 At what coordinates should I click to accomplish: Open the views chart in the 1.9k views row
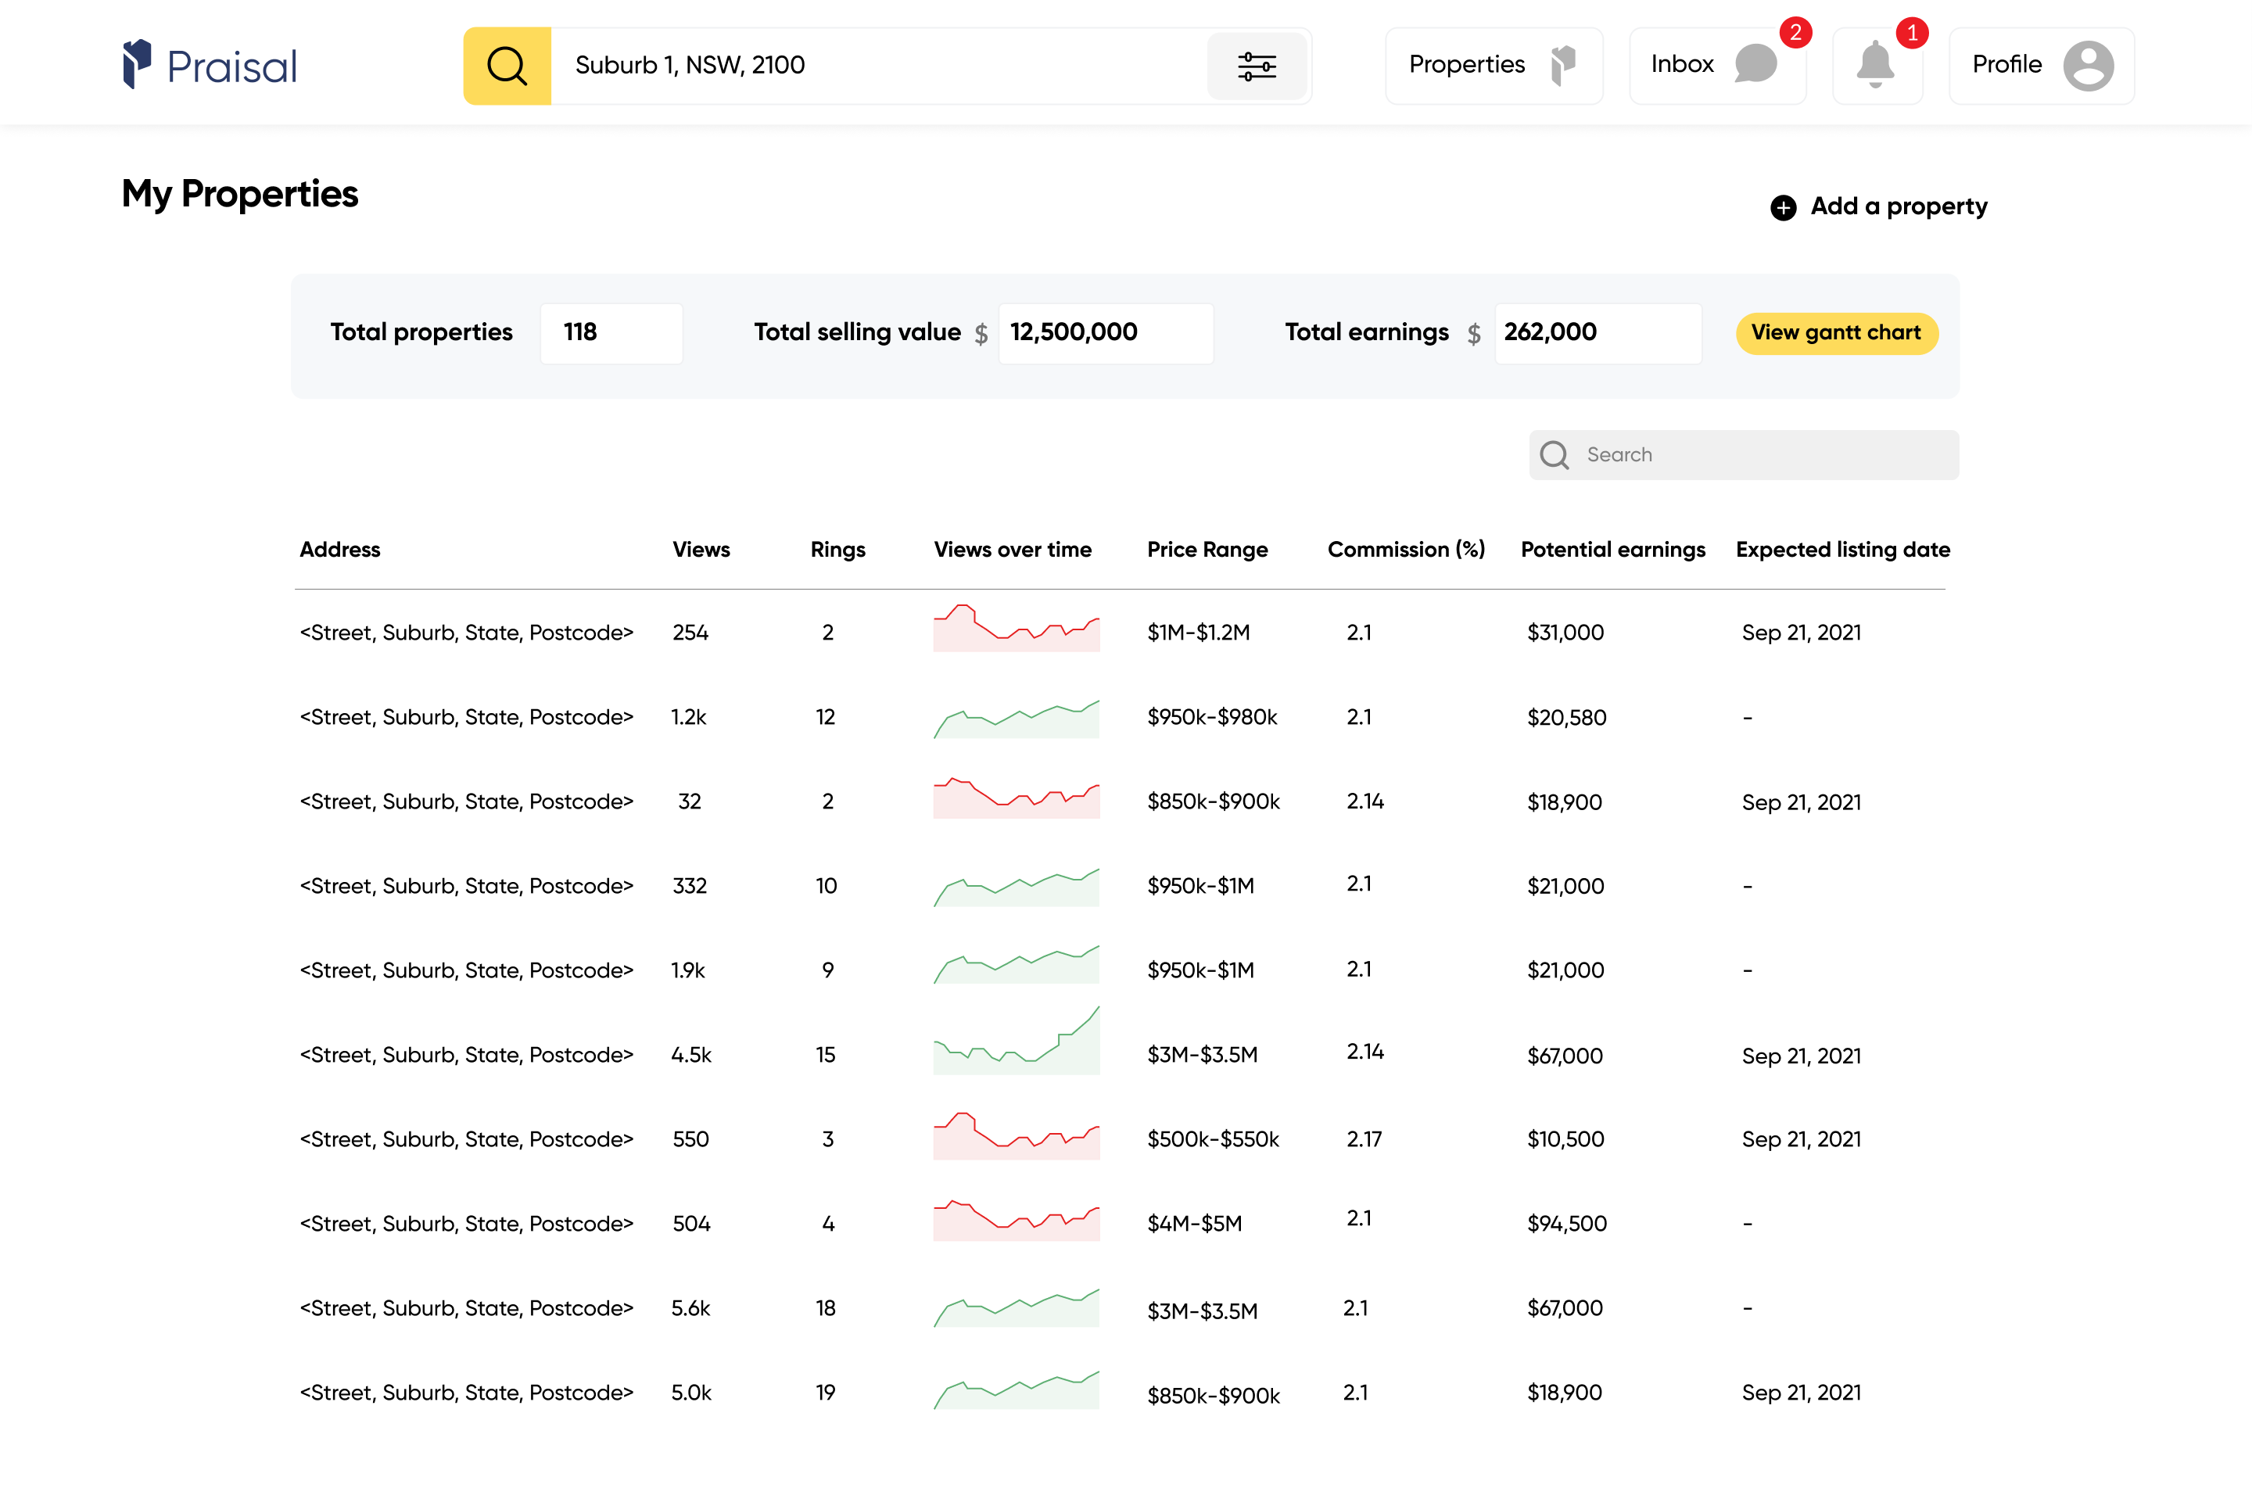(x=1017, y=964)
